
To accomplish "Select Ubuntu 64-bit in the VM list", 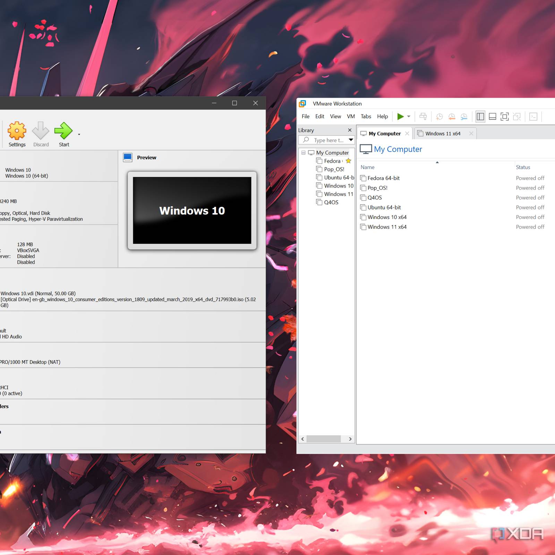I will (384, 207).
